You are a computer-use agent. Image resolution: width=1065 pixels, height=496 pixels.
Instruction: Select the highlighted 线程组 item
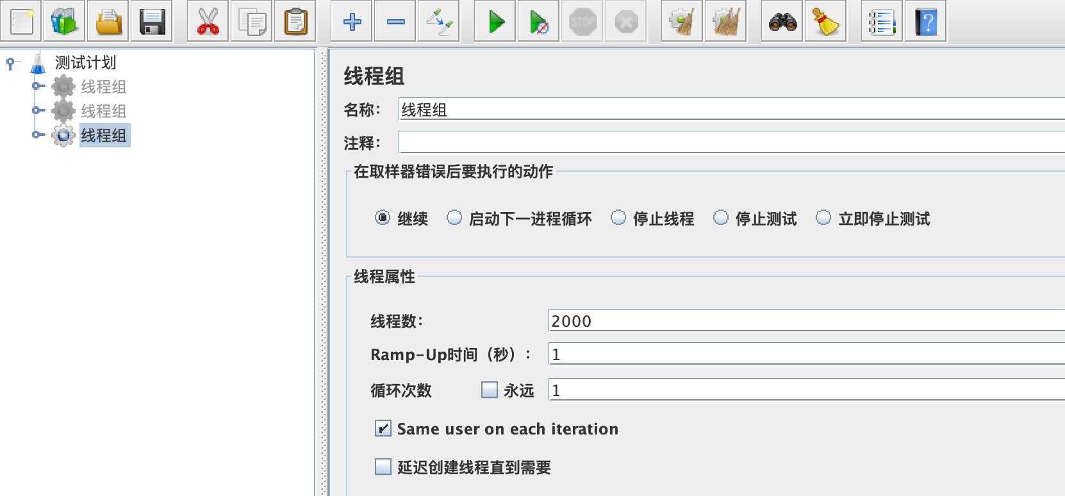(104, 135)
